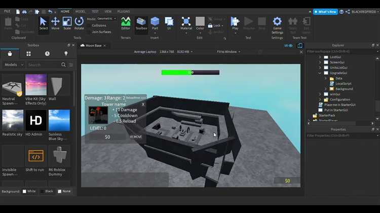The image size is (380, 213).
Task: Expand the UnitsListGui tree node
Action: click(320, 68)
